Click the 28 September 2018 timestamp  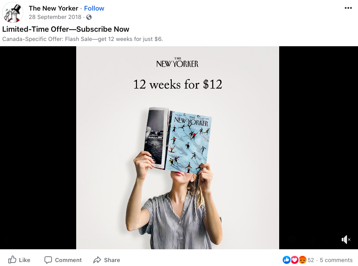pos(55,17)
